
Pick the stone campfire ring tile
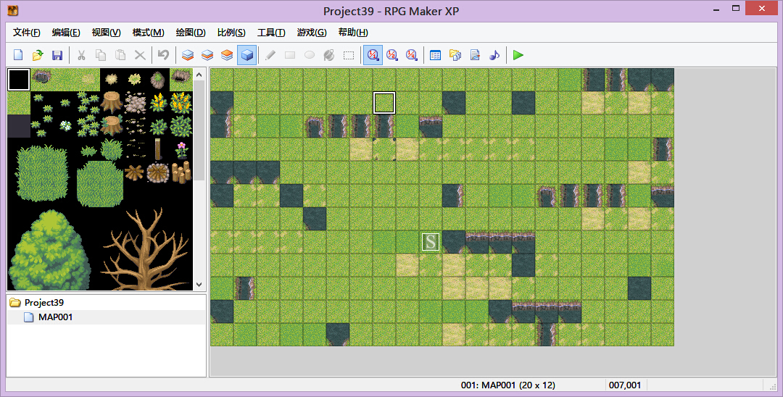click(x=158, y=172)
